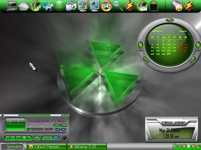201x150 pixels.
Task: Open Winamp purple vertical options strip
Action: [x=3, y=124]
